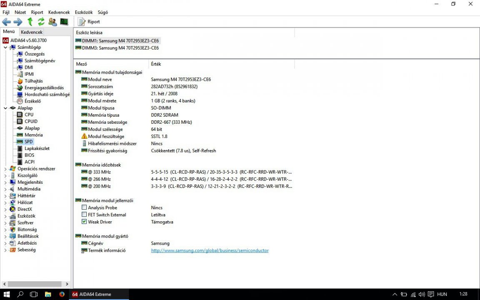Click the sidebar horizontal scrollbar left arrow
480x300 pixels.
pos(4,284)
